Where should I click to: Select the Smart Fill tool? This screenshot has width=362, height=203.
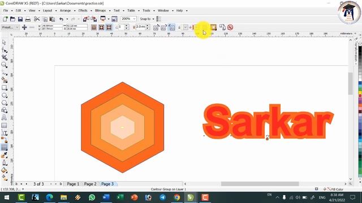click(4, 80)
